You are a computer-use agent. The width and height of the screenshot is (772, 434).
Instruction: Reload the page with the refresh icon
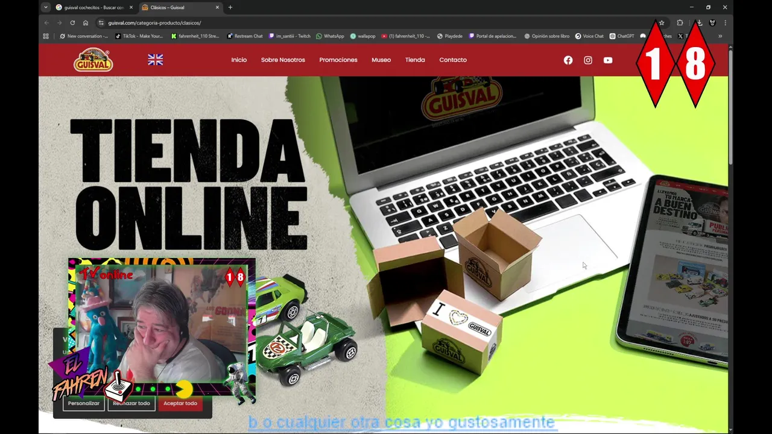(72, 23)
